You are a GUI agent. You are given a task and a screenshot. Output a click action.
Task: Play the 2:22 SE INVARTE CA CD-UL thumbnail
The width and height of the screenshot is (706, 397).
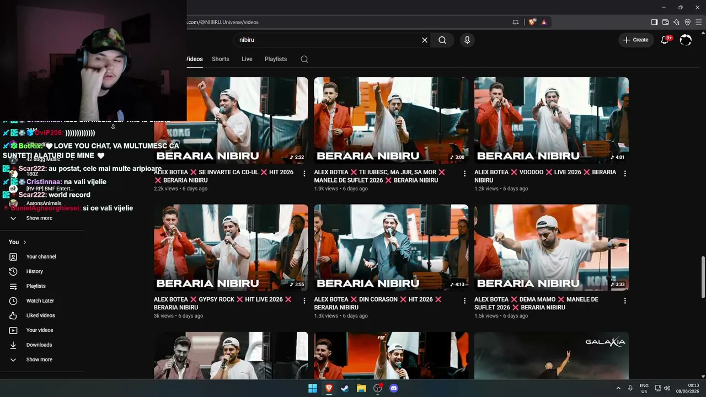click(231, 120)
